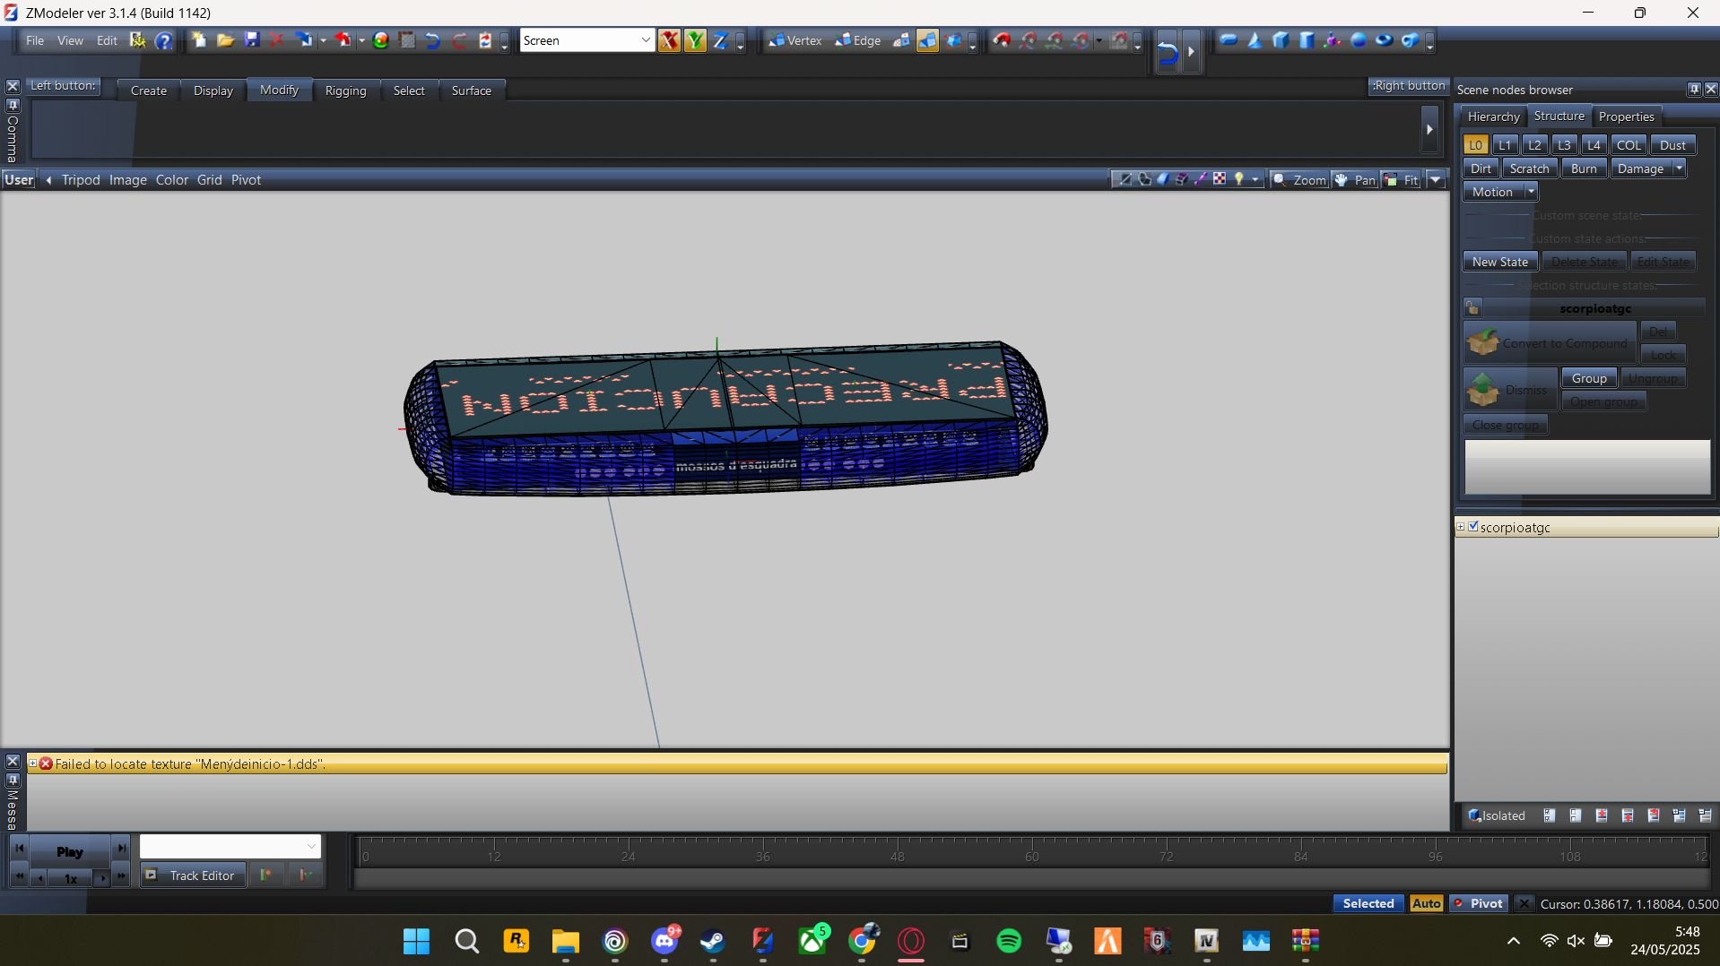Viewport: 1720px width, 966px height.
Task: Open Spotify from the taskbar
Action: pyautogui.click(x=1009, y=941)
